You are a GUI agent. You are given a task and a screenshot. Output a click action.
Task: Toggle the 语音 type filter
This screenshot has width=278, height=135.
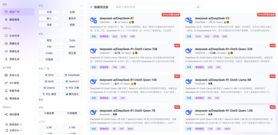[x=49, y=25]
